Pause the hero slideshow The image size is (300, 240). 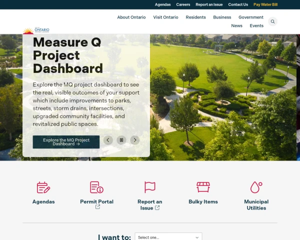tap(121, 140)
